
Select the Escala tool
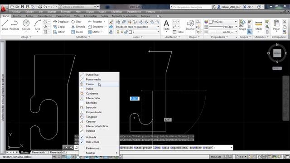(x=77, y=32)
